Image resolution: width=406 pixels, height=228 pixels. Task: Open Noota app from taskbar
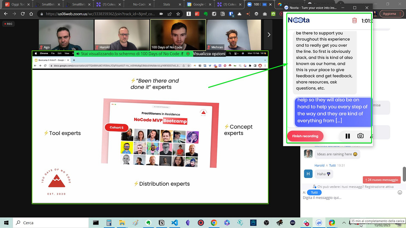click(319, 223)
